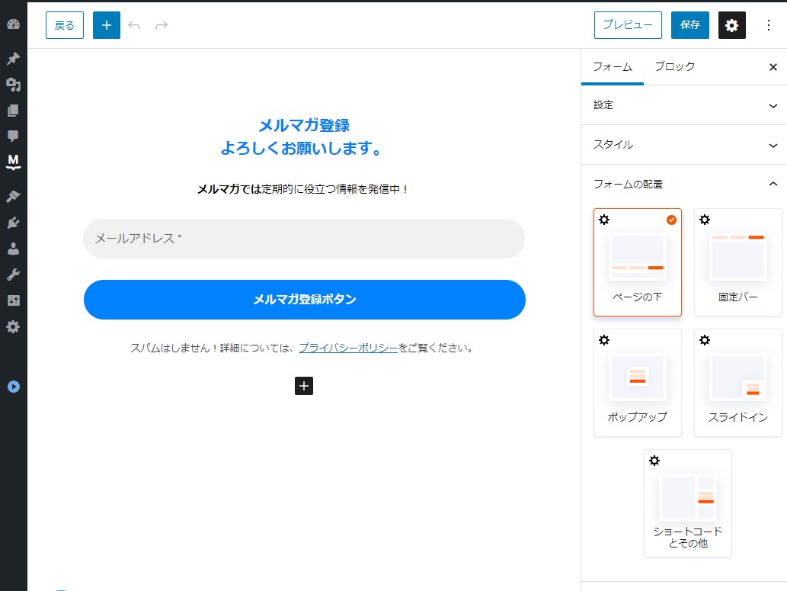Open the three-dot options menu
787x591 pixels.
pyautogui.click(x=768, y=25)
